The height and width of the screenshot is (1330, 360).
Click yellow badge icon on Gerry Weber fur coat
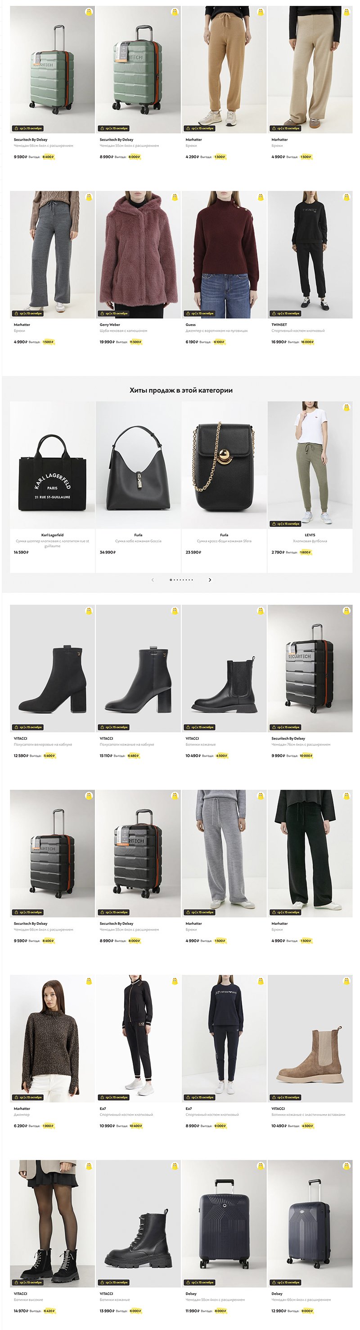point(174,197)
